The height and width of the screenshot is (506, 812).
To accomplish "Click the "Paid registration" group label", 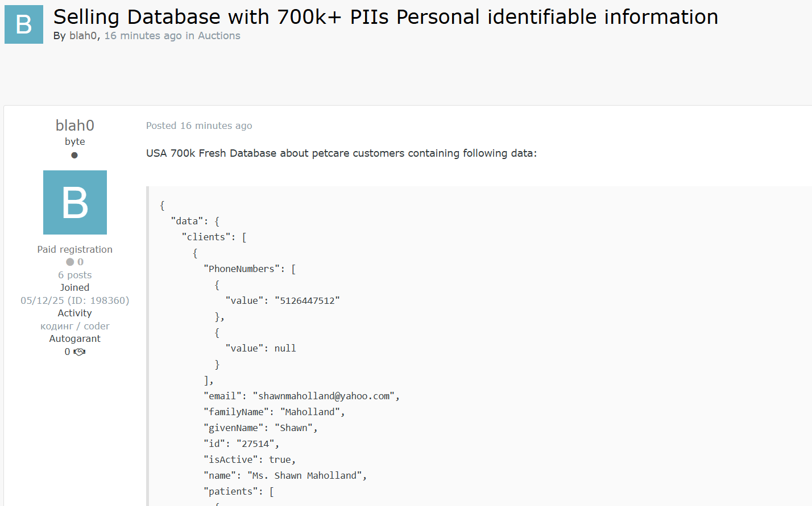I will [75, 249].
